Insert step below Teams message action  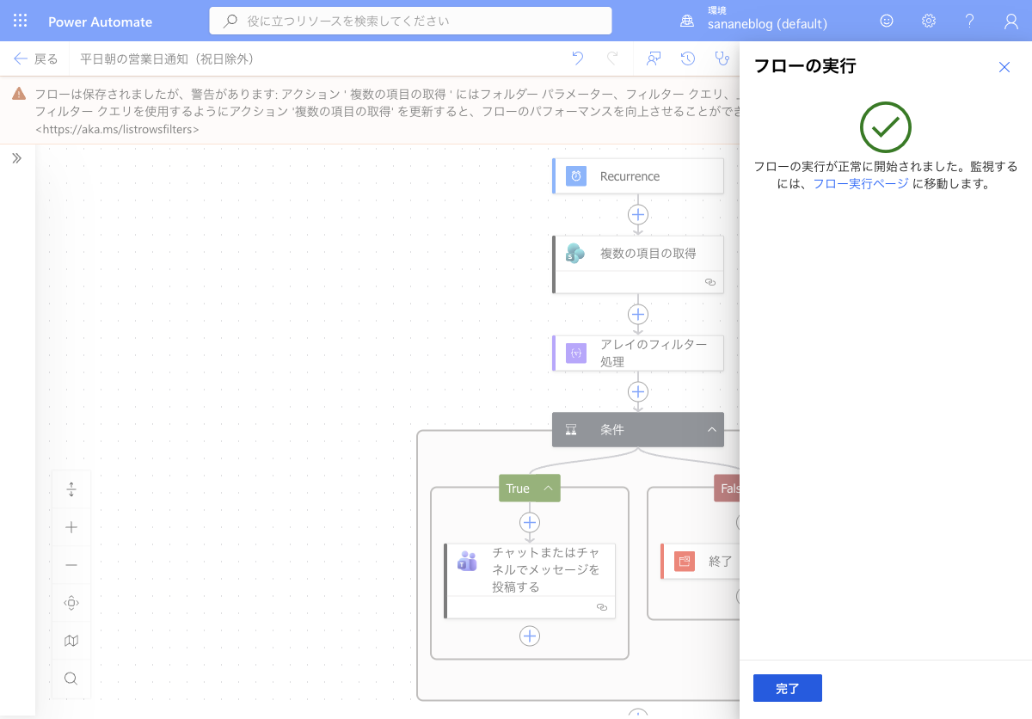point(530,636)
